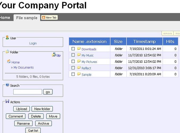The width and height of the screenshot is (180, 133).
Task: Click the My Music timestamp 11/7/2010 12:54:02 PM
Action: pyautogui.click(x=145, y=55)
